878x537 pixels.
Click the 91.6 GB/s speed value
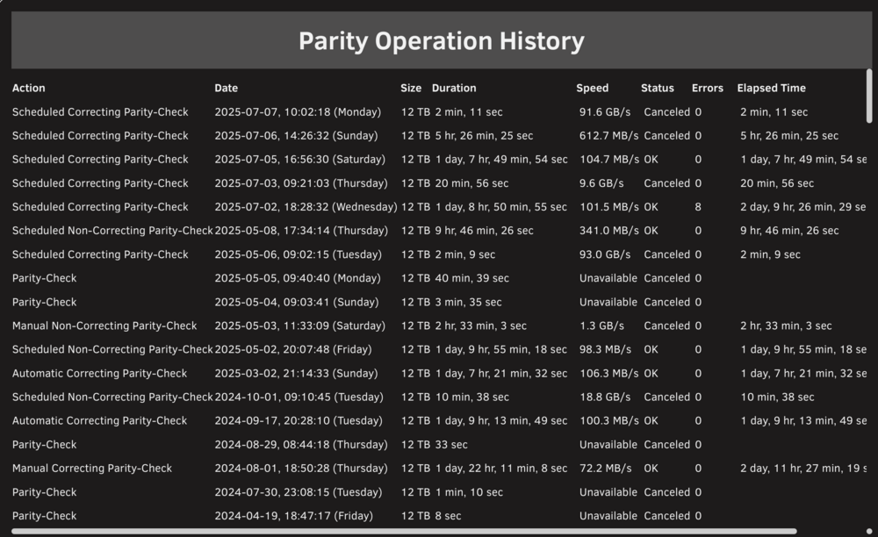point(605,112)
